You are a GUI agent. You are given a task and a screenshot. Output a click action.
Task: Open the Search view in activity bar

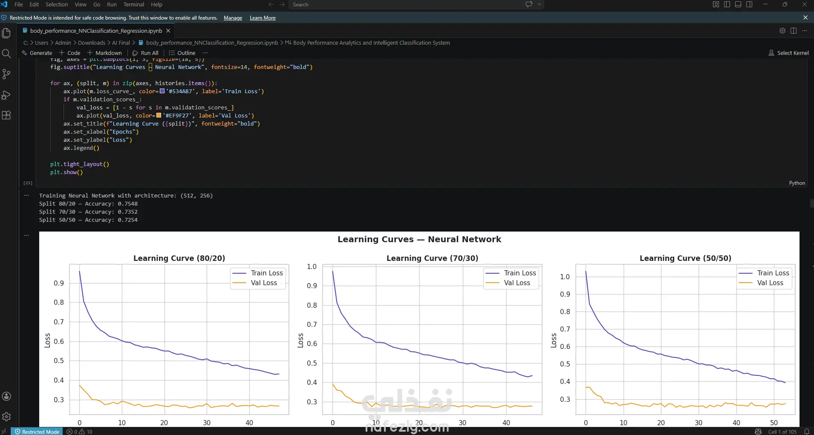(x=6, y=54)
